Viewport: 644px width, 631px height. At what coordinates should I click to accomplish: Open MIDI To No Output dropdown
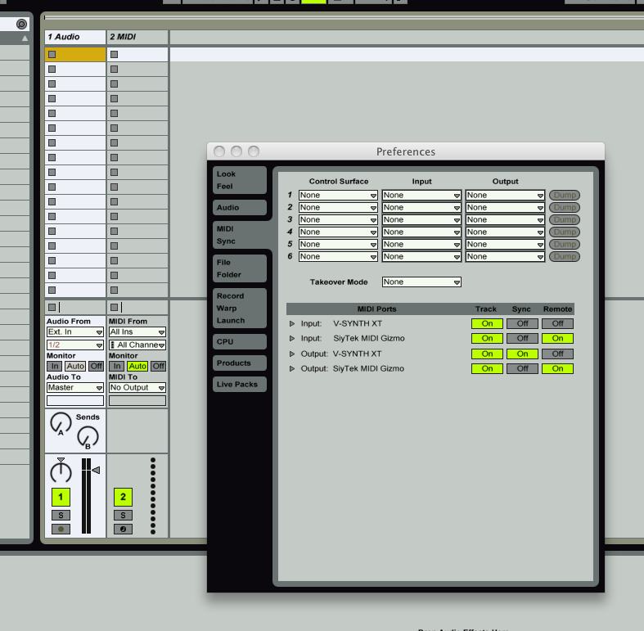137,387
